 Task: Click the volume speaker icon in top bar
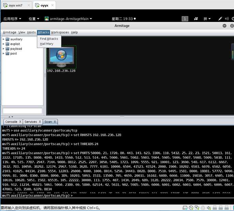click(x=227, y=19)
